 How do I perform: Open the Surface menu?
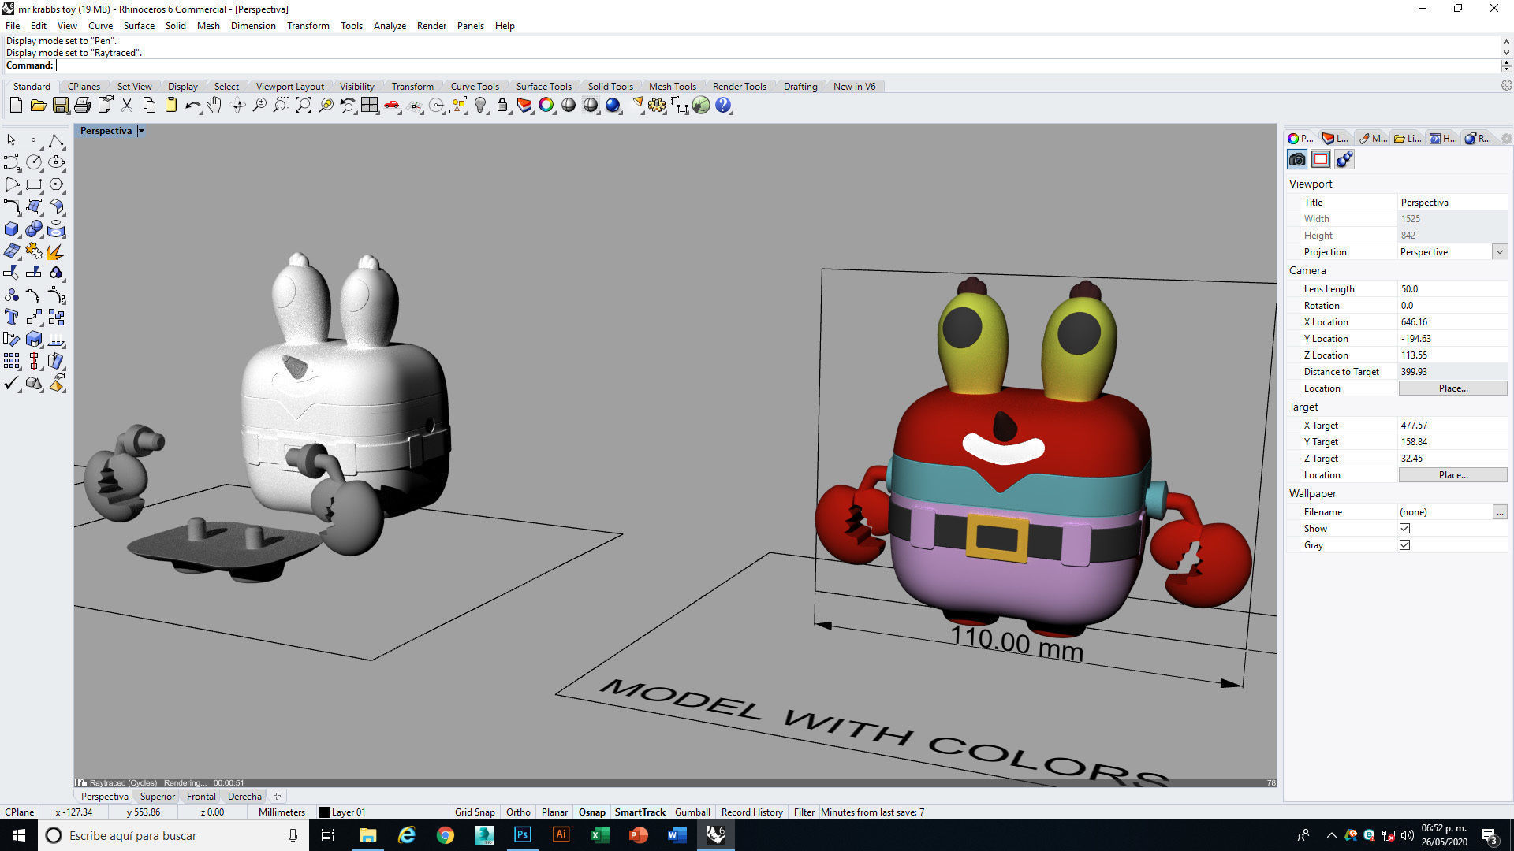(139, 26)
